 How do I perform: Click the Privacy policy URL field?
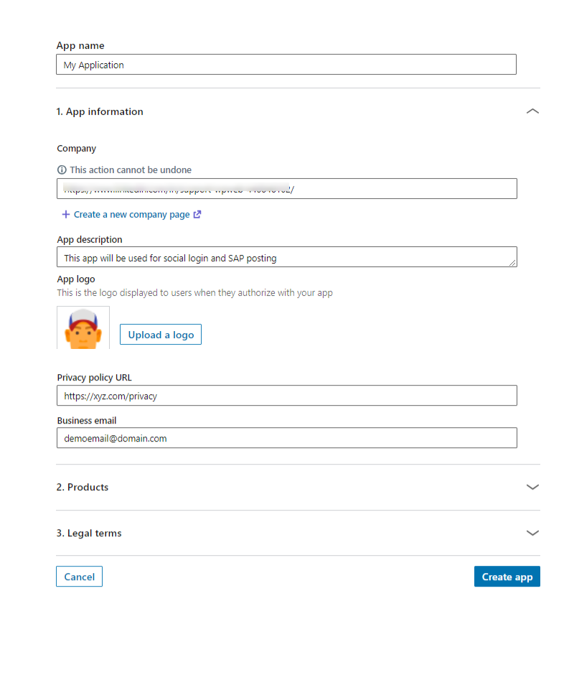(x=286, y=395)
